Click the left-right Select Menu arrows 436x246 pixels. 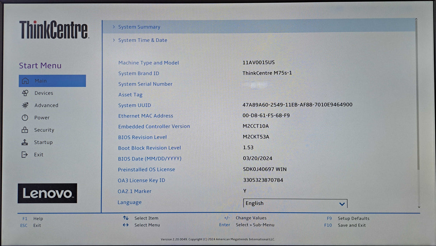pyautogui.click(x=126, y=225)
